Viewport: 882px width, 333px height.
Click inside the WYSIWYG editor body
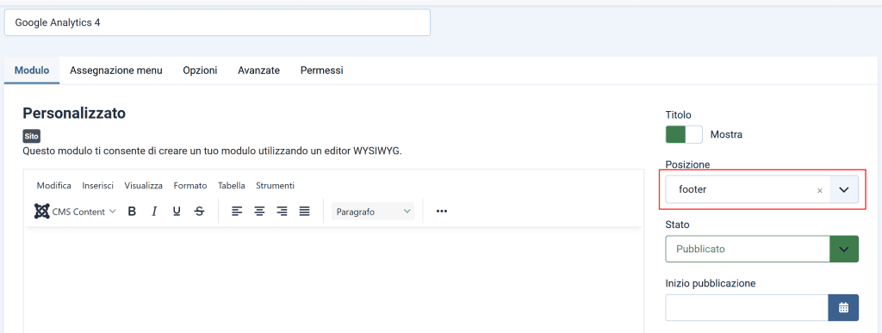333,280
